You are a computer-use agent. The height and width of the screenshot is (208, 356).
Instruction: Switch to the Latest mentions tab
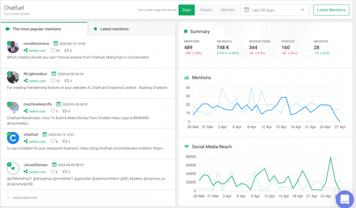pos(131,29)
